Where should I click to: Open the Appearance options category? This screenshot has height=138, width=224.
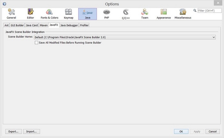point(164,14)
